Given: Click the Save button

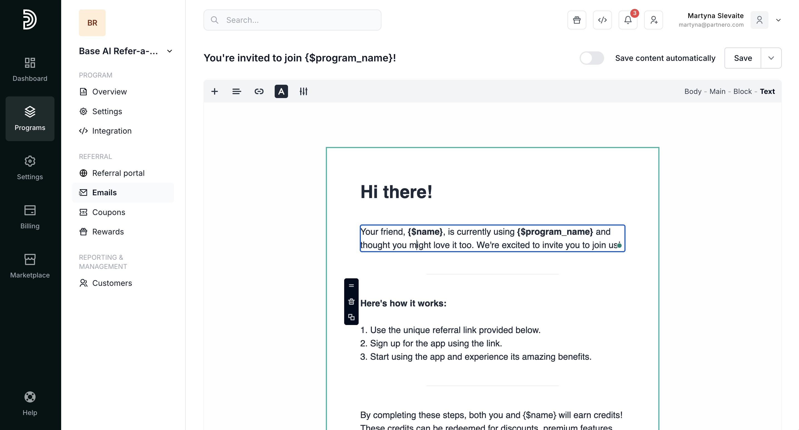Looking at the screenshot, I should click(x=743, y=58).
